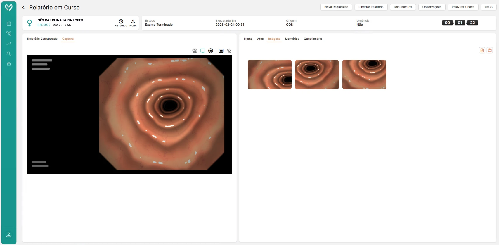Click the clipboard icon above thumbnails
499x245 pixels.
pos(490,50)
